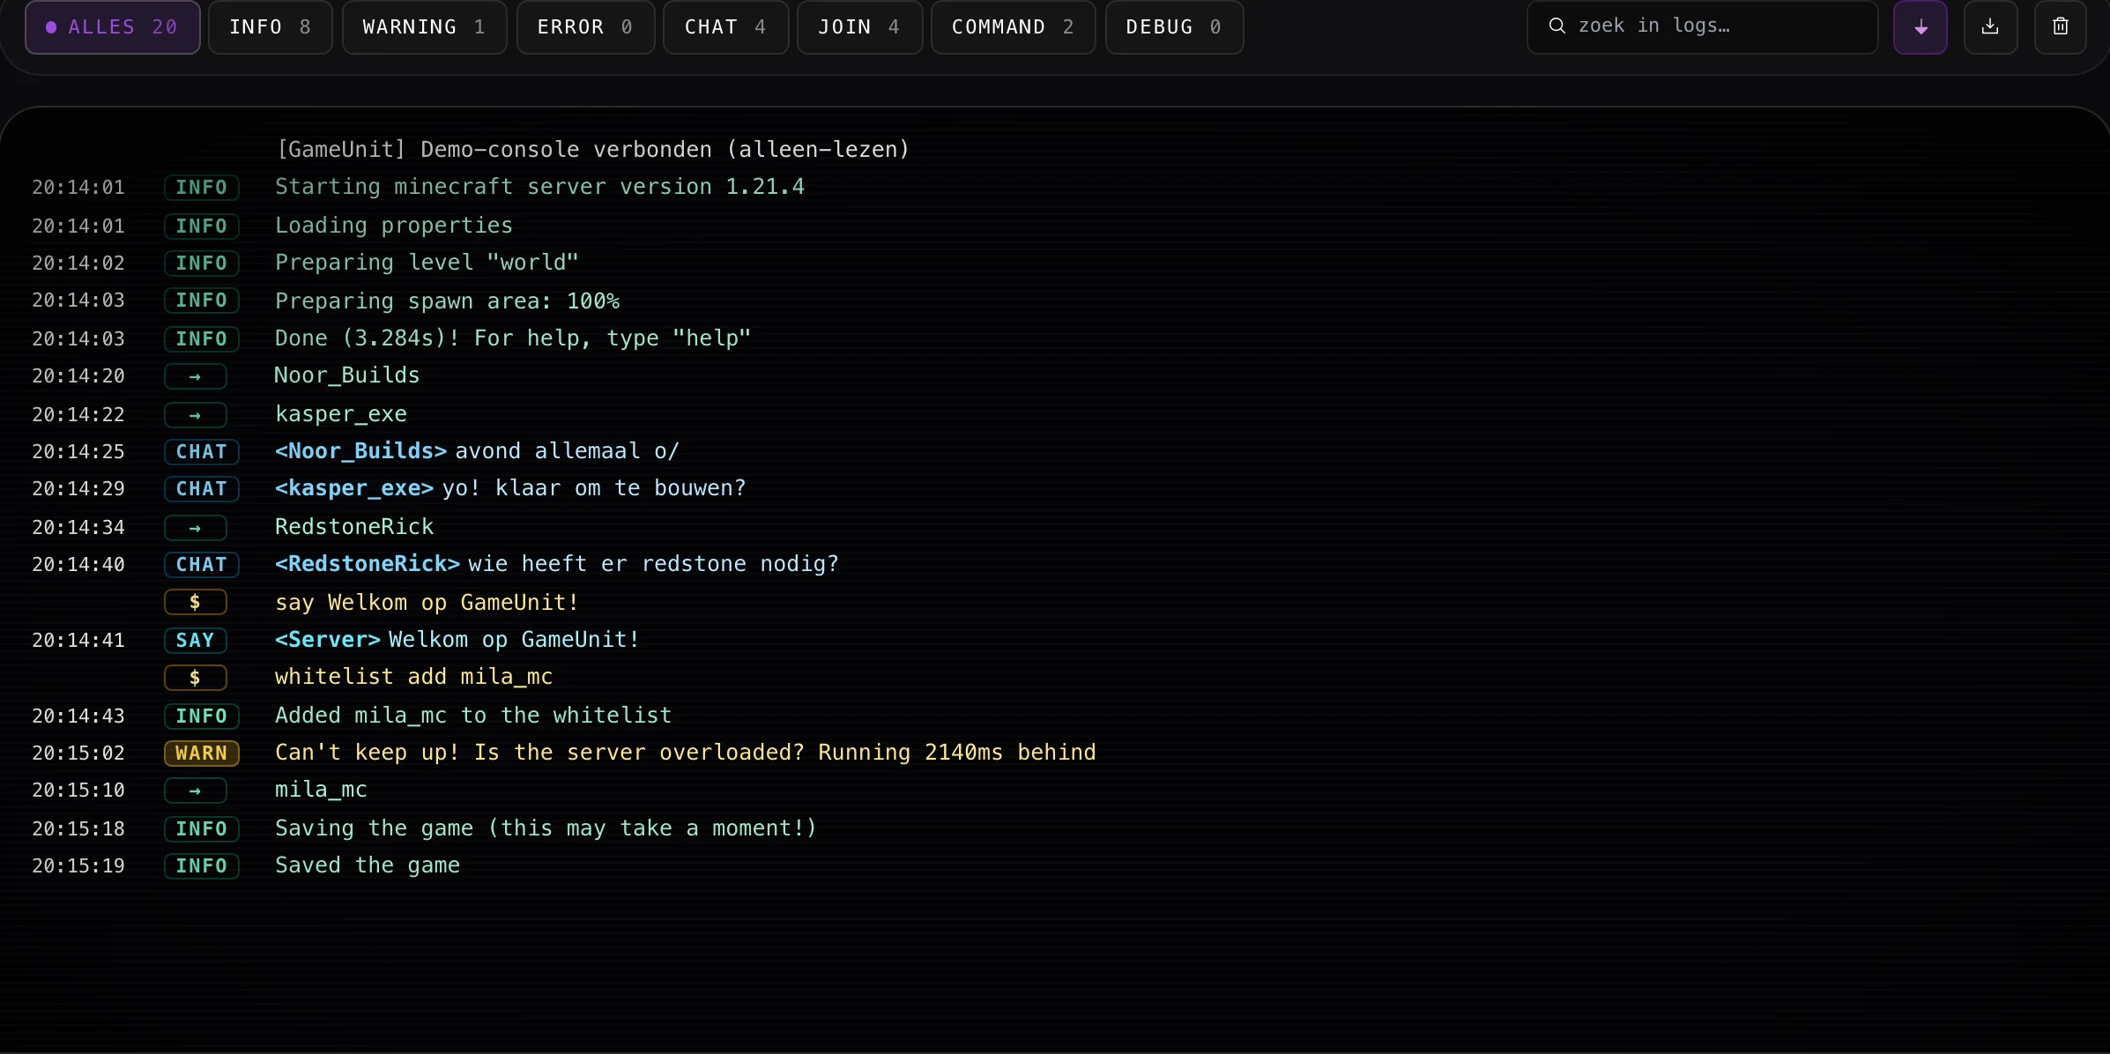Click 'Done (3.284s)!' log message

click(513, 338)
